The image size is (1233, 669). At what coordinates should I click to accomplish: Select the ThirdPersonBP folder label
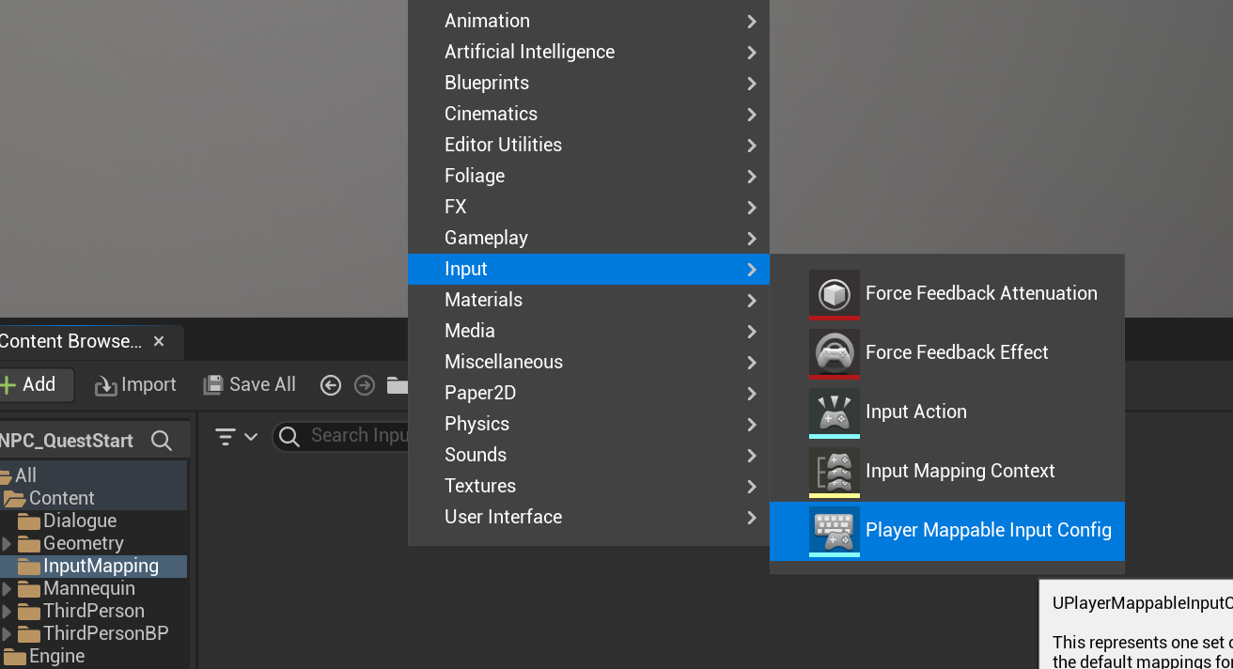106,633
